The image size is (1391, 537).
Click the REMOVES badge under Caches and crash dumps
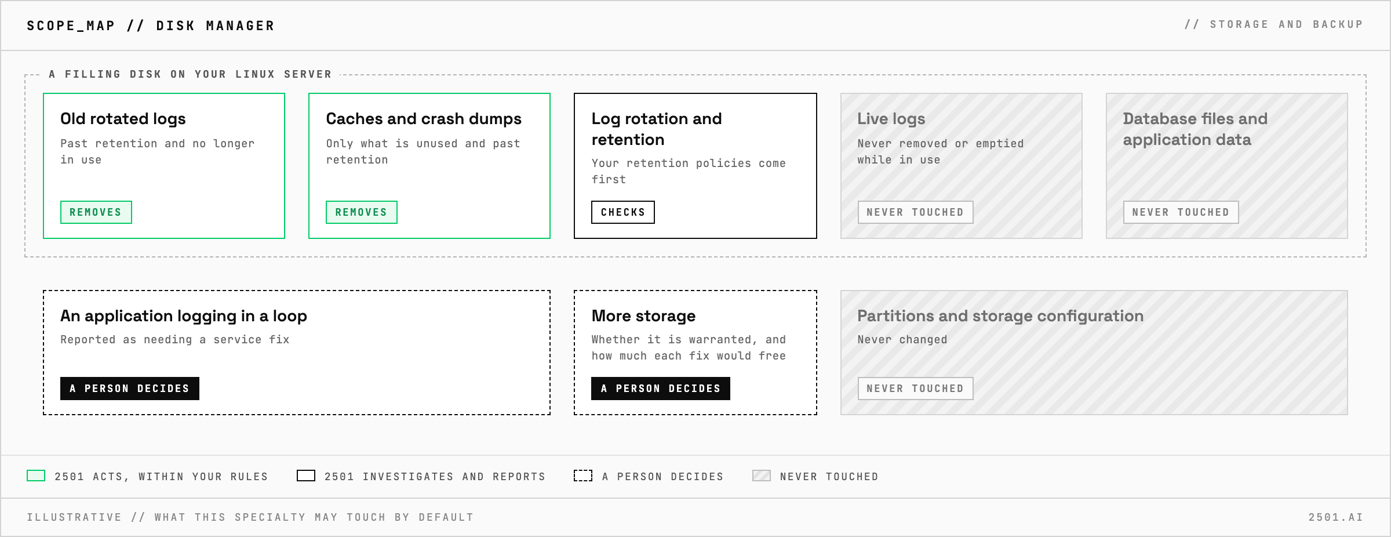point(362,212)
